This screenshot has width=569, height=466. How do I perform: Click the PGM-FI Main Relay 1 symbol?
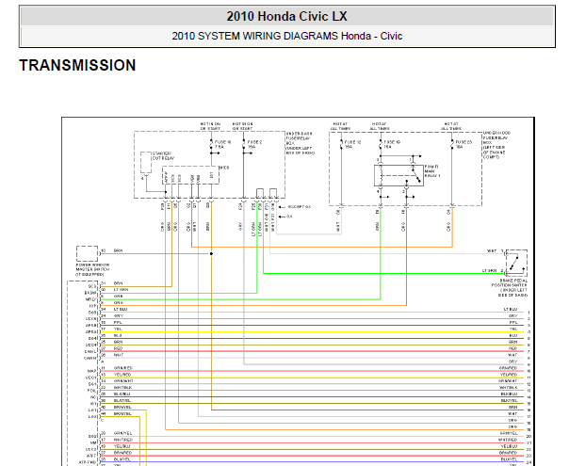398,175
